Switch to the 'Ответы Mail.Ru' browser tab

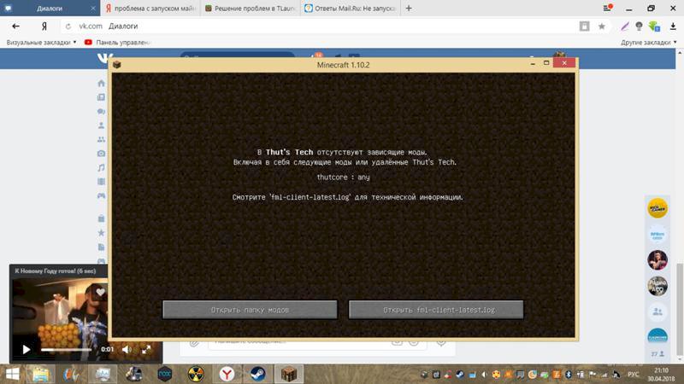click(350, 9)
